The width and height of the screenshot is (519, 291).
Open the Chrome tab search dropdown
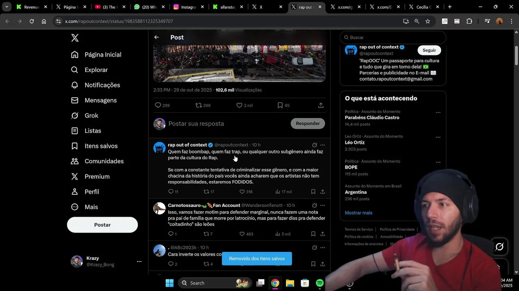click(6, 7)
